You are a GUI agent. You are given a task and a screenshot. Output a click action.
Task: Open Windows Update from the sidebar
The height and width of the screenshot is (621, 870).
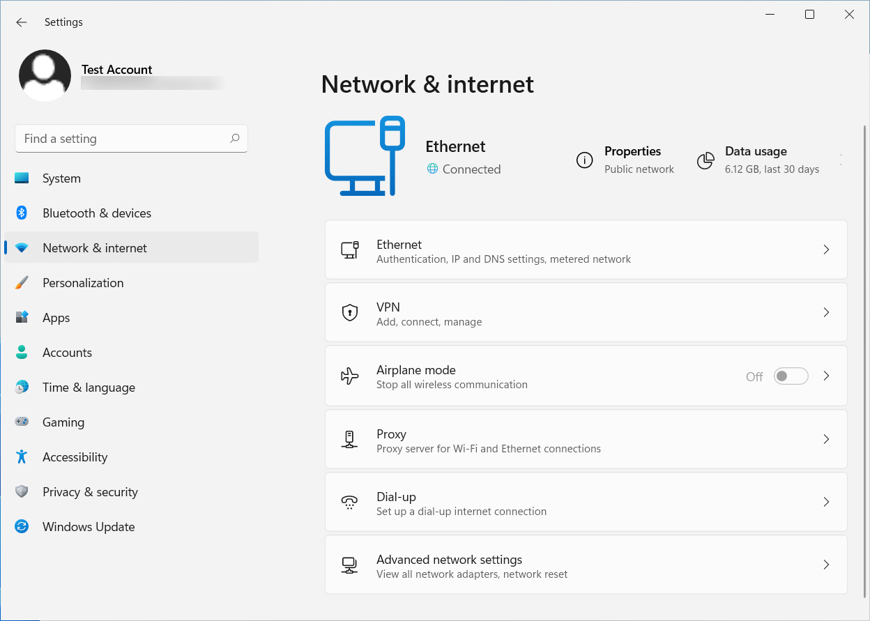click(x=89, y=526)
